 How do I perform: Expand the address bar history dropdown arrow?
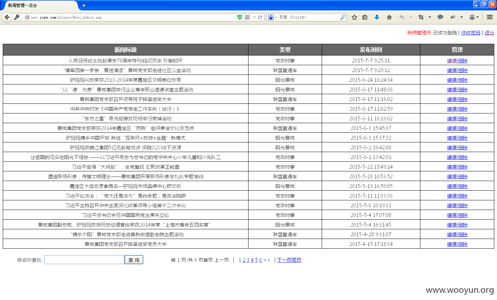254,17
